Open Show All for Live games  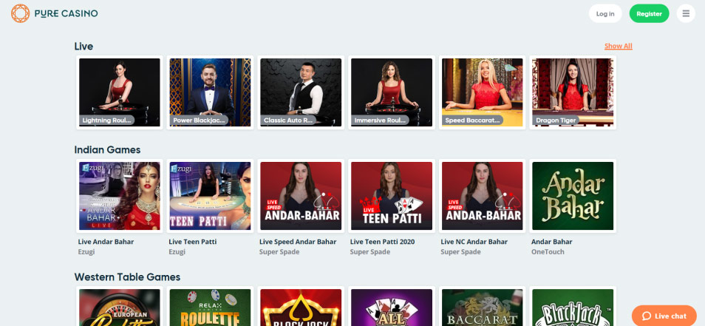coord(619,46)
